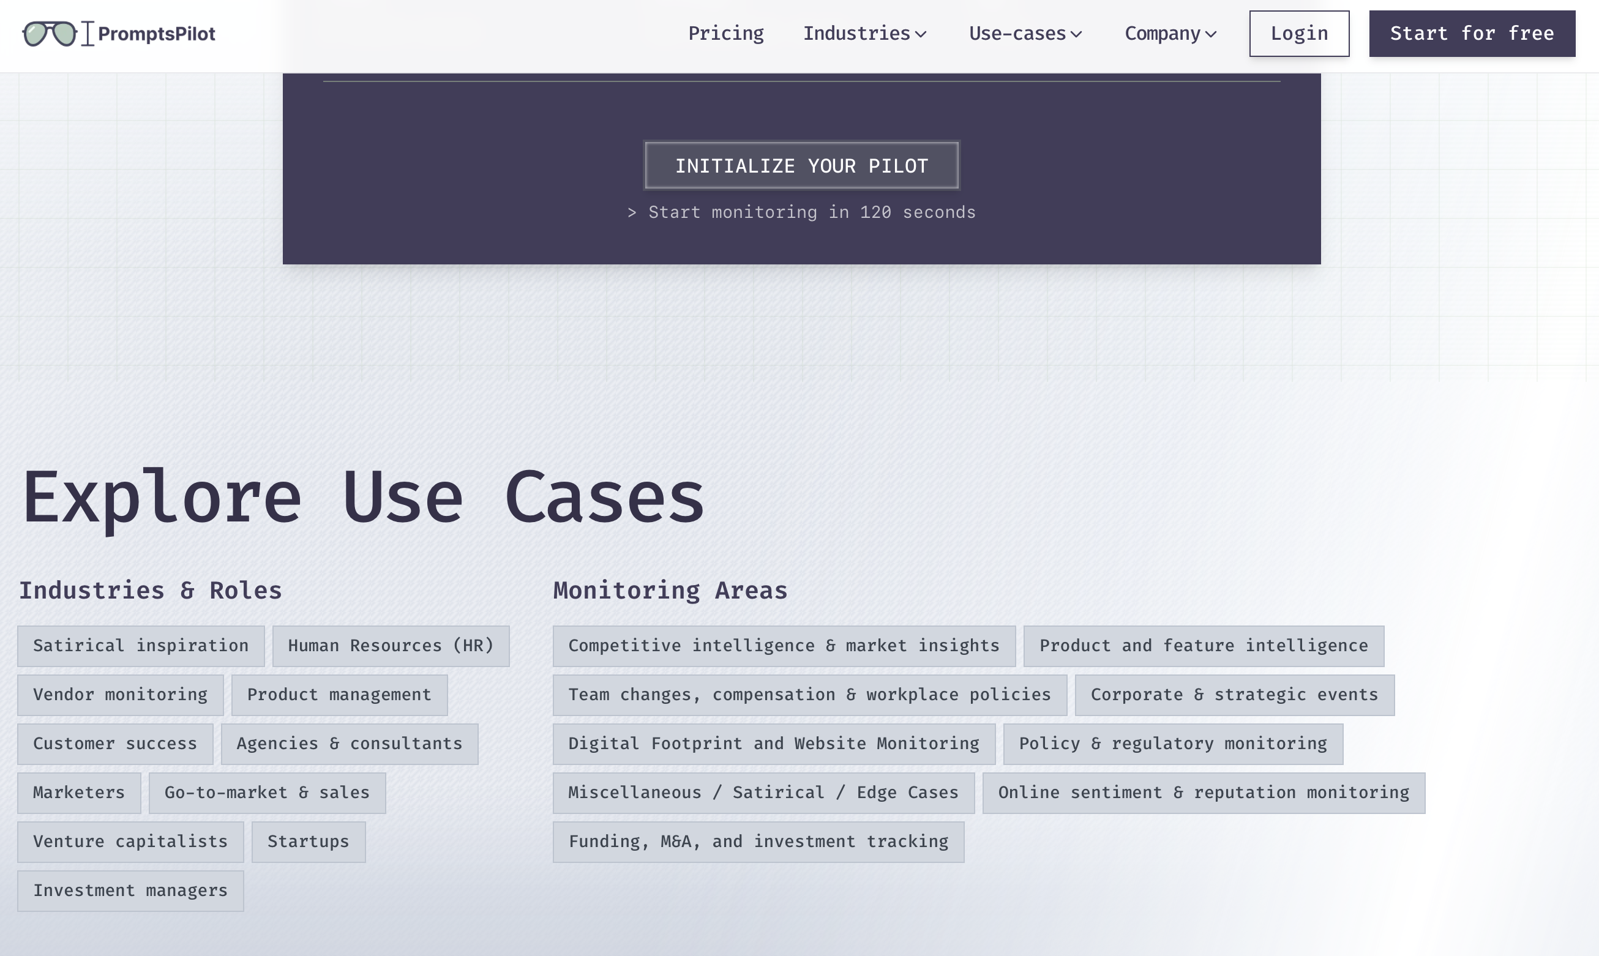Click Investment managers tag

(x=130, y=891)
